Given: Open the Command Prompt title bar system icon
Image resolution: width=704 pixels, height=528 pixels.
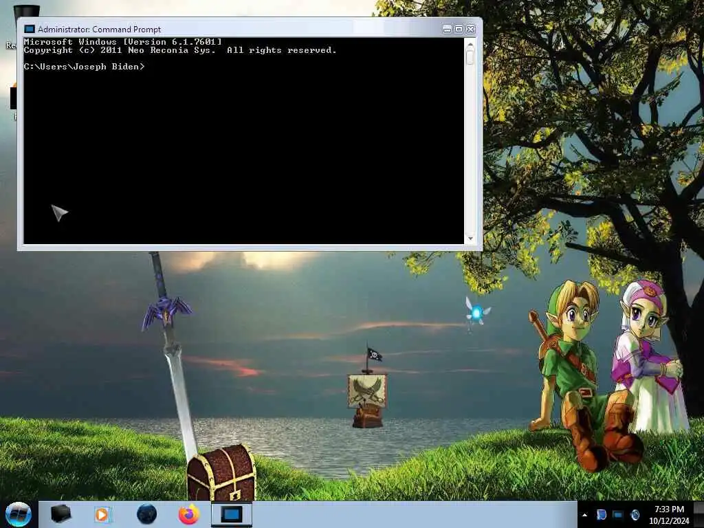Looking at the screenshot, I should tap(29, 29).
